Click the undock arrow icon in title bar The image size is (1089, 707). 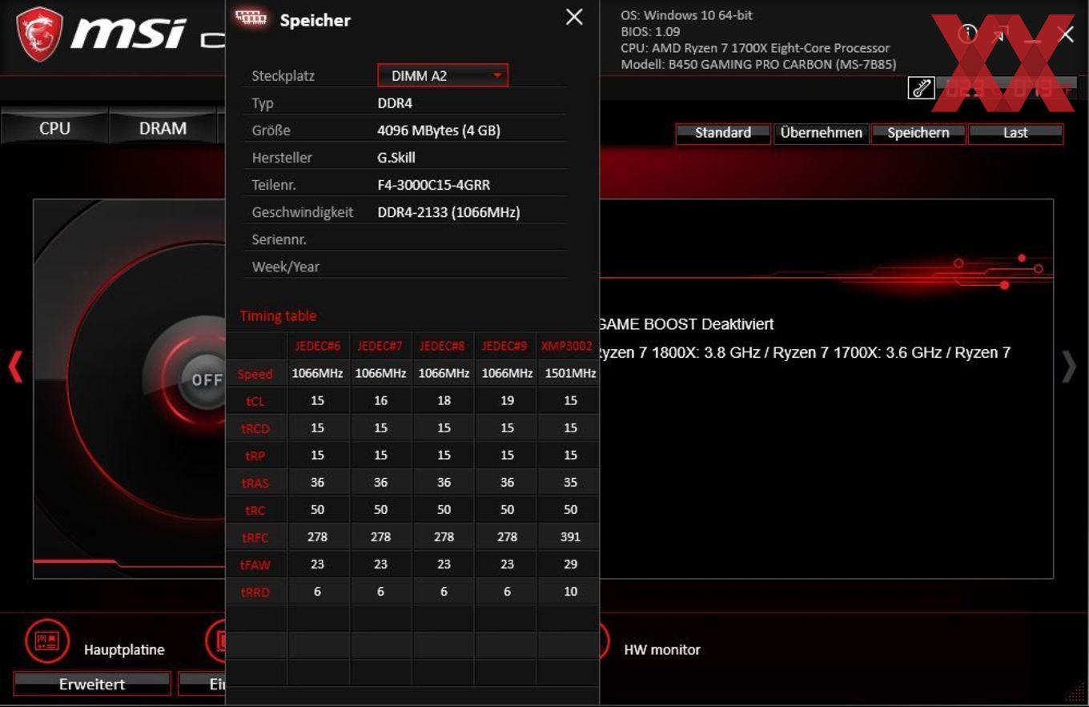(x=1001, y=34)
